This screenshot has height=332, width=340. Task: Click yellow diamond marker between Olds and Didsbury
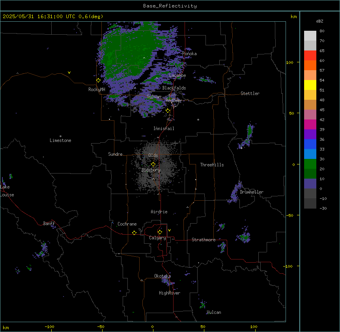153,164
